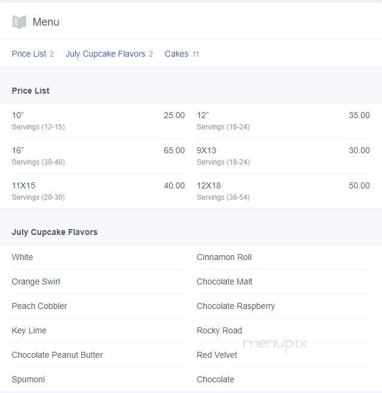The image size is (382, 393).
Task: Select the 10" cake price item
Action: [98, 121]
